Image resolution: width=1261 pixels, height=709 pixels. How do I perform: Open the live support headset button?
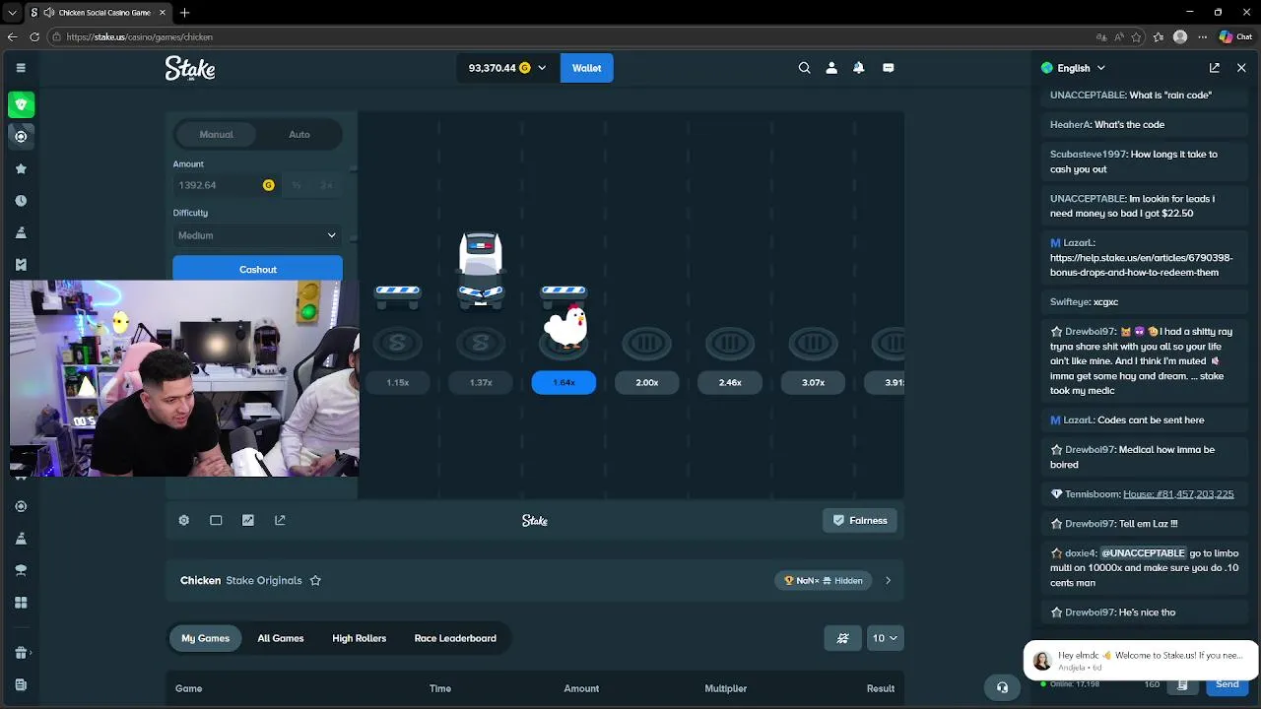pos(1002,687)
